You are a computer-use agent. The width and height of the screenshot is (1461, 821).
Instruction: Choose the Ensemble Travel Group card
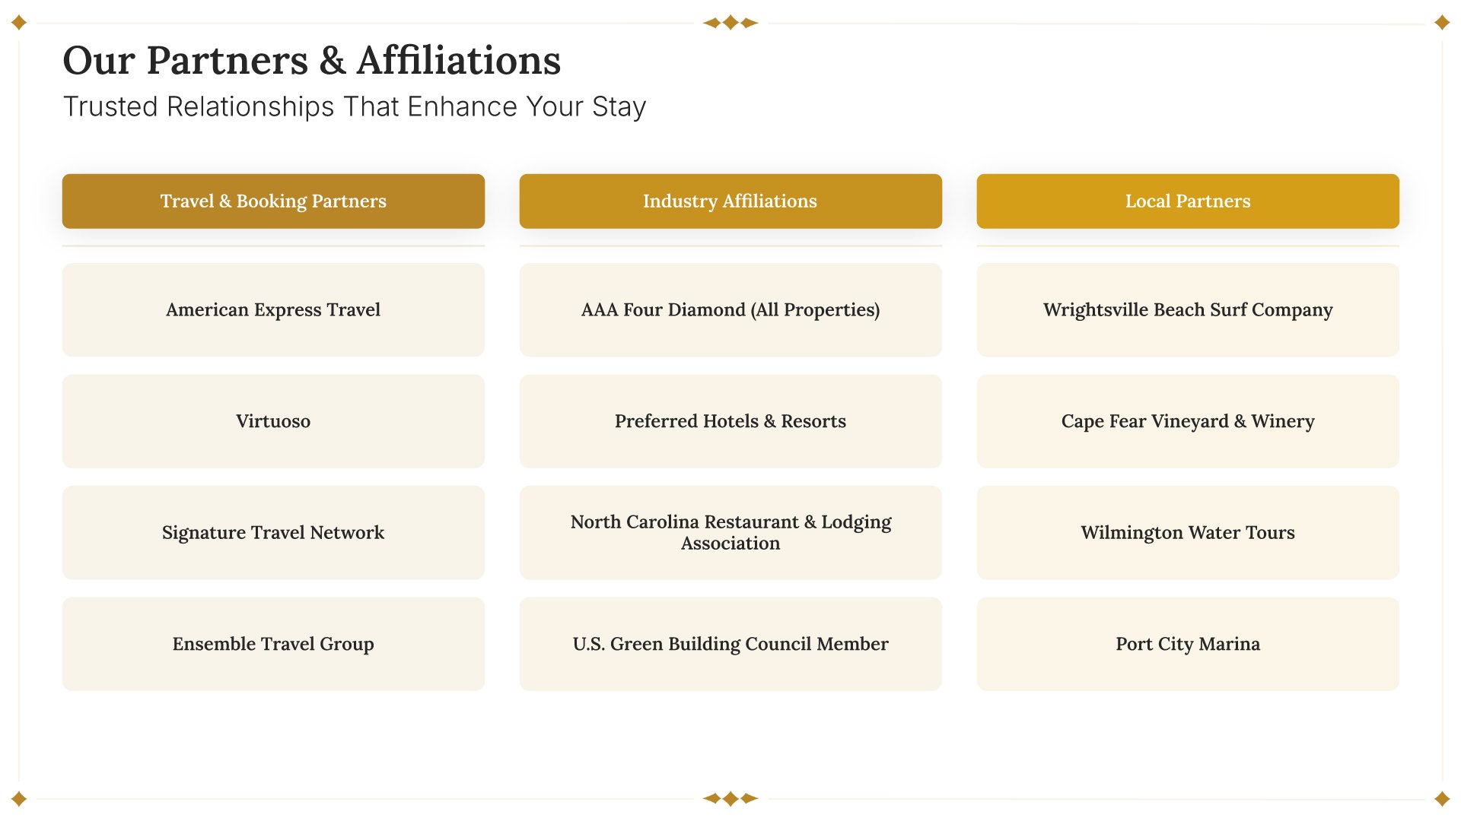(x=273, y=644)
